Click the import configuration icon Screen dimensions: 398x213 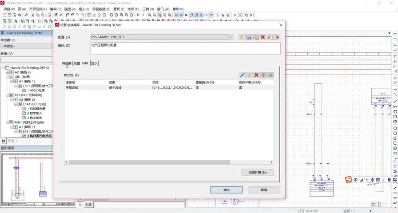click(x=270, y=37)
